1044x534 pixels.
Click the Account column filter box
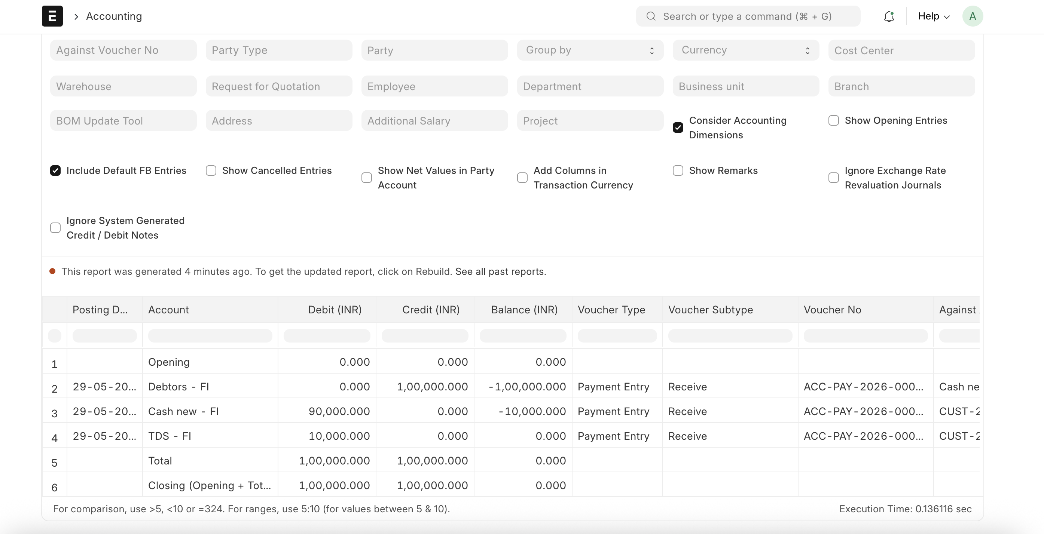tap(210, 336)
